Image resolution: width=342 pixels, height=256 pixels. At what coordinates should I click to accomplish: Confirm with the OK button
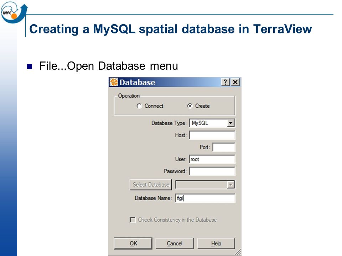(133, 243)
